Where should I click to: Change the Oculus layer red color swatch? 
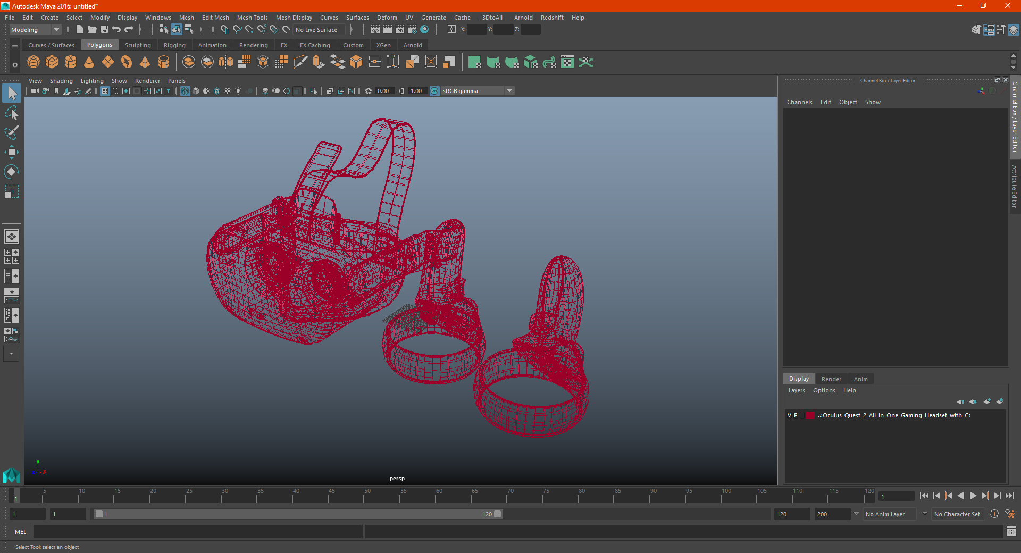(x=810, y=415)
